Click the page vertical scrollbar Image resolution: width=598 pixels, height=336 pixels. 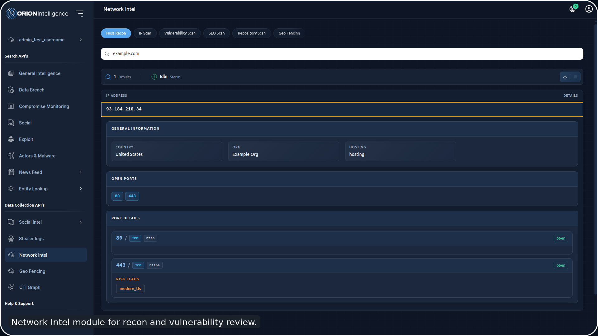click(596, 159)
